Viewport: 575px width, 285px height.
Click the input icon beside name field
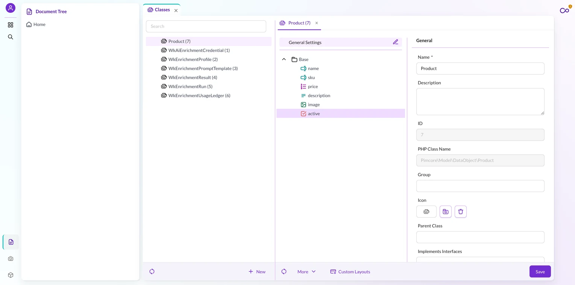[303, 69]
